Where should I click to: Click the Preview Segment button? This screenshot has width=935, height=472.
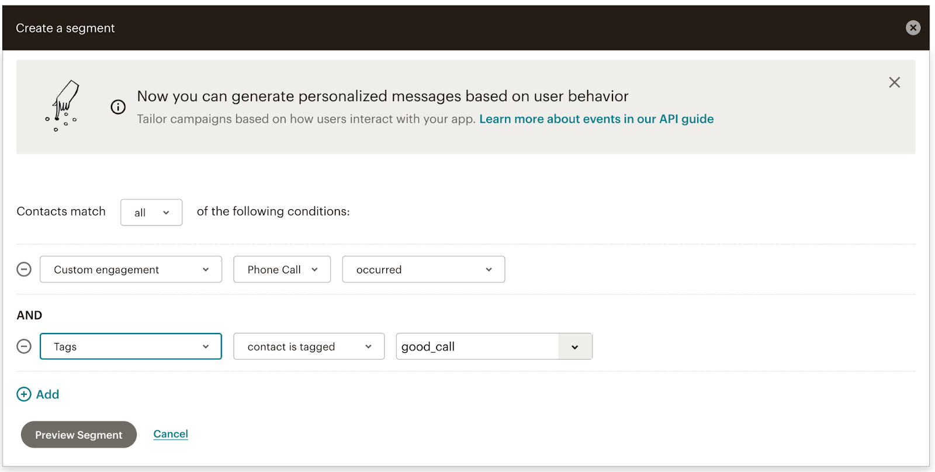(79, 435)
